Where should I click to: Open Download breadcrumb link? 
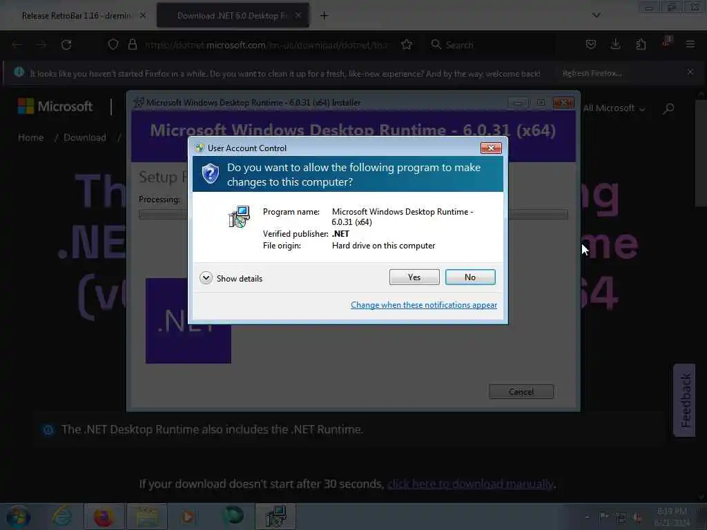pos(85,137)
